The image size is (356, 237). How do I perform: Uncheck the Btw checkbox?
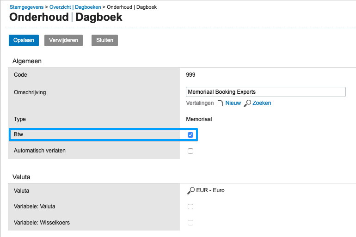190,135
